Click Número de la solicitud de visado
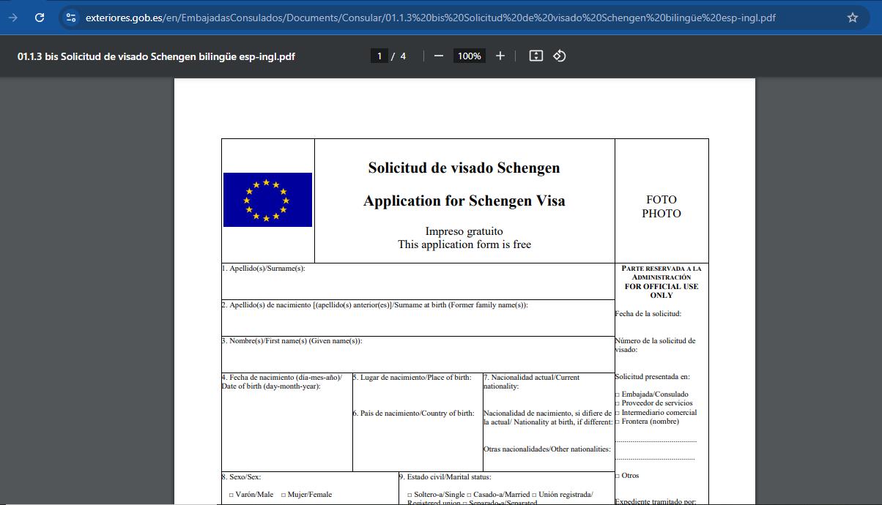Screen dimensions: 882x505 pyautogui.click(x=655, y=345)
